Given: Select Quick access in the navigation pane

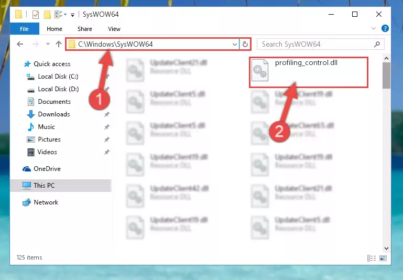Looking at the screenshot, I should tap(52, 64).
